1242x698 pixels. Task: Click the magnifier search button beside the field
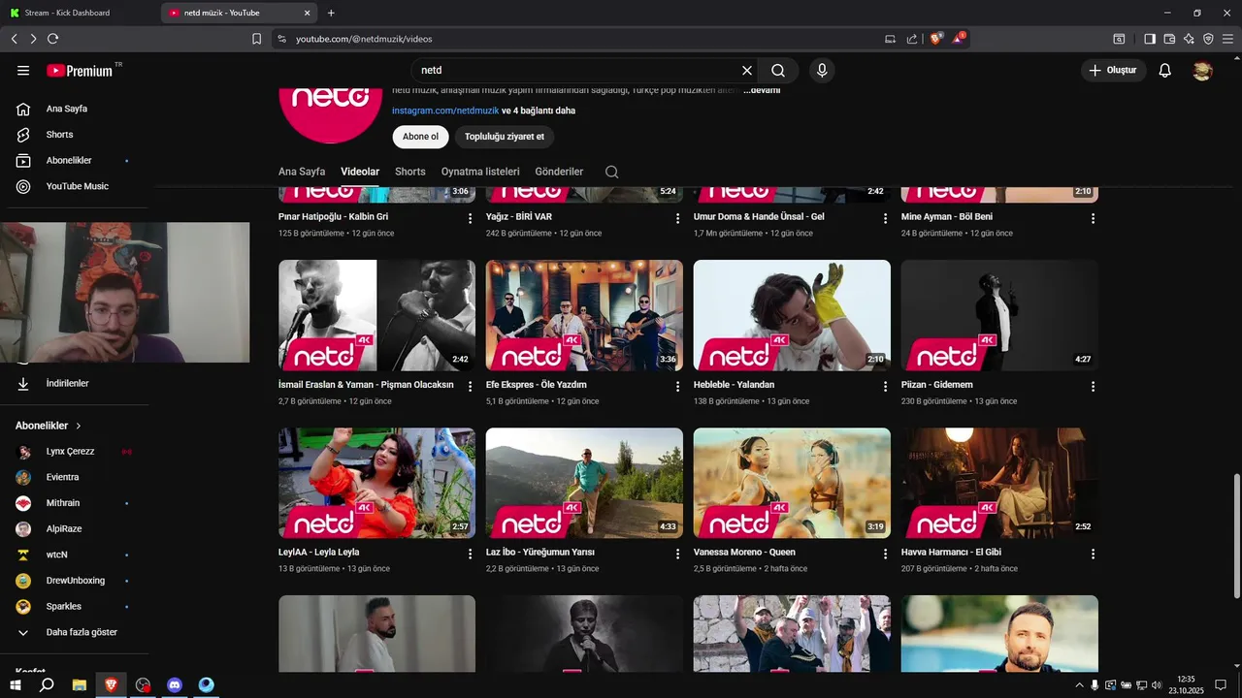pyautogui.click(x=778, y=71)
